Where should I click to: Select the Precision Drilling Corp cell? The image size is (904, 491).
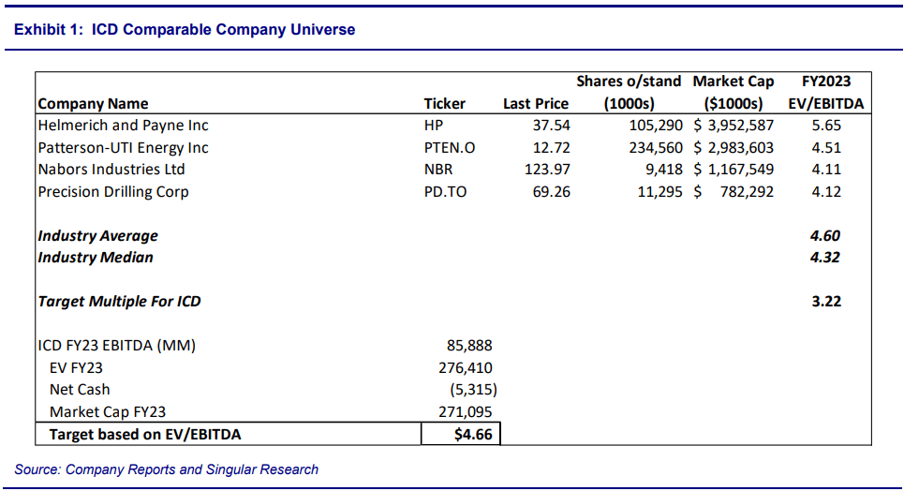113,192
